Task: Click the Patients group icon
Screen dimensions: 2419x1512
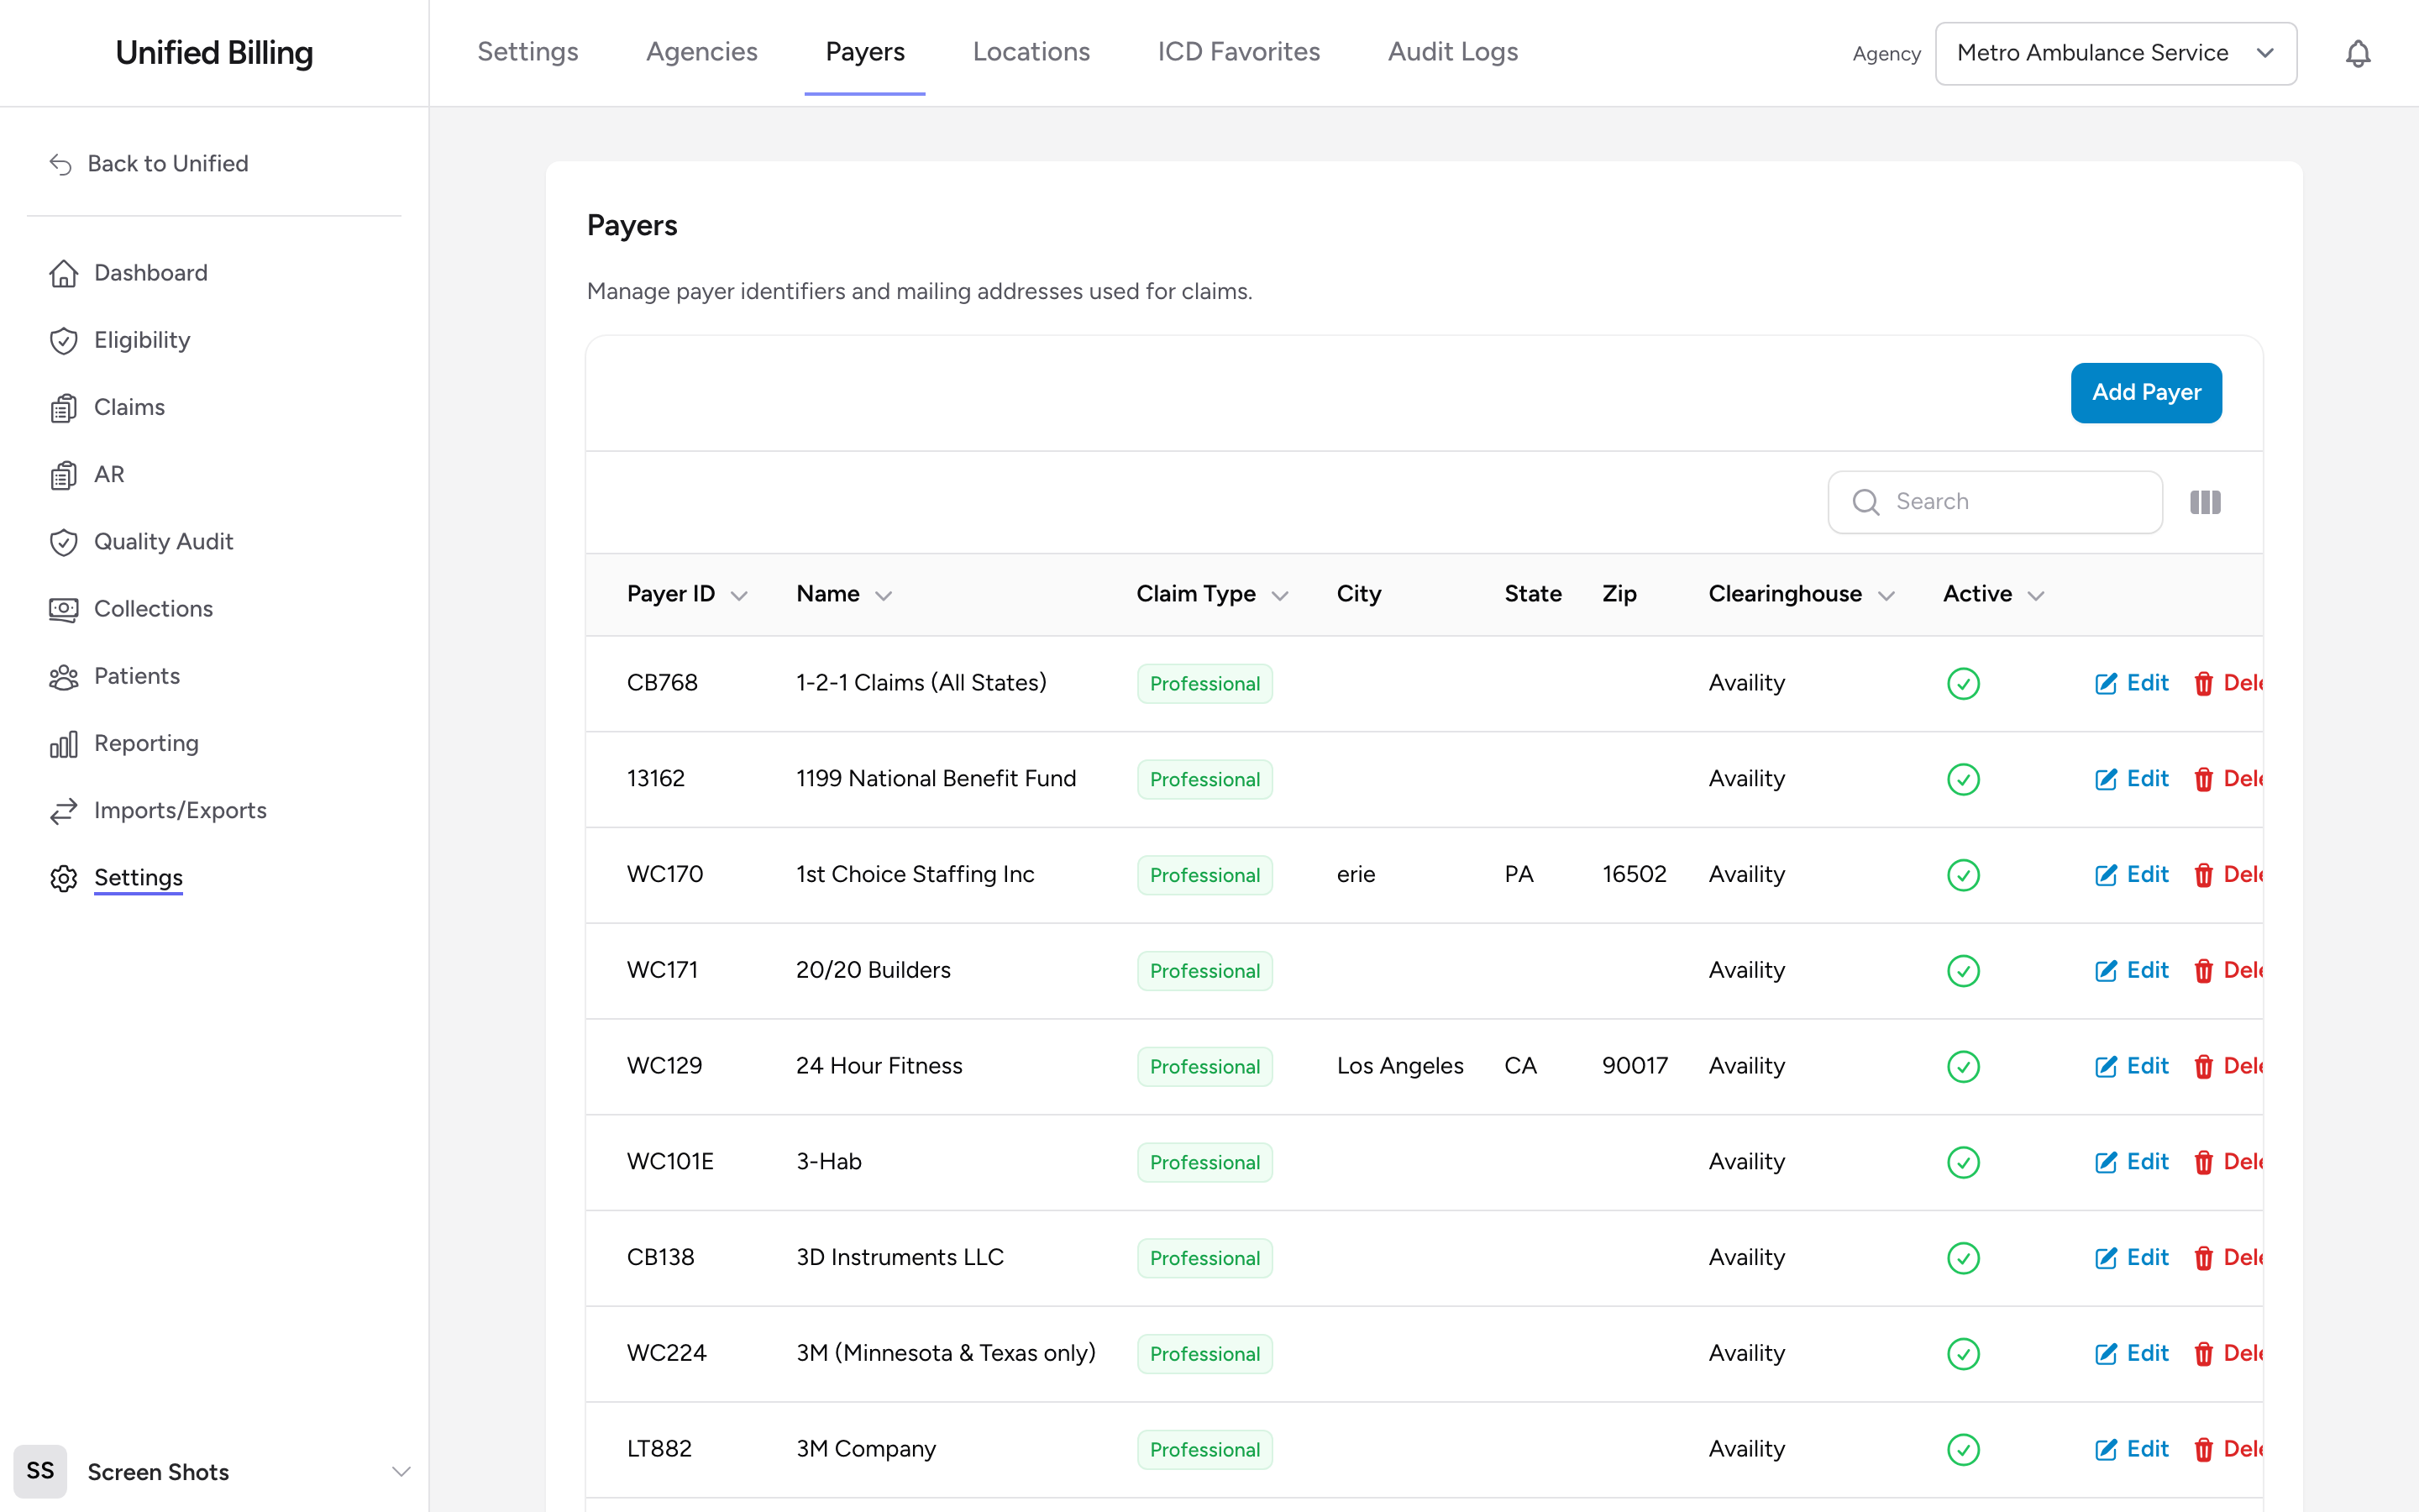Action: pos(64,677)
